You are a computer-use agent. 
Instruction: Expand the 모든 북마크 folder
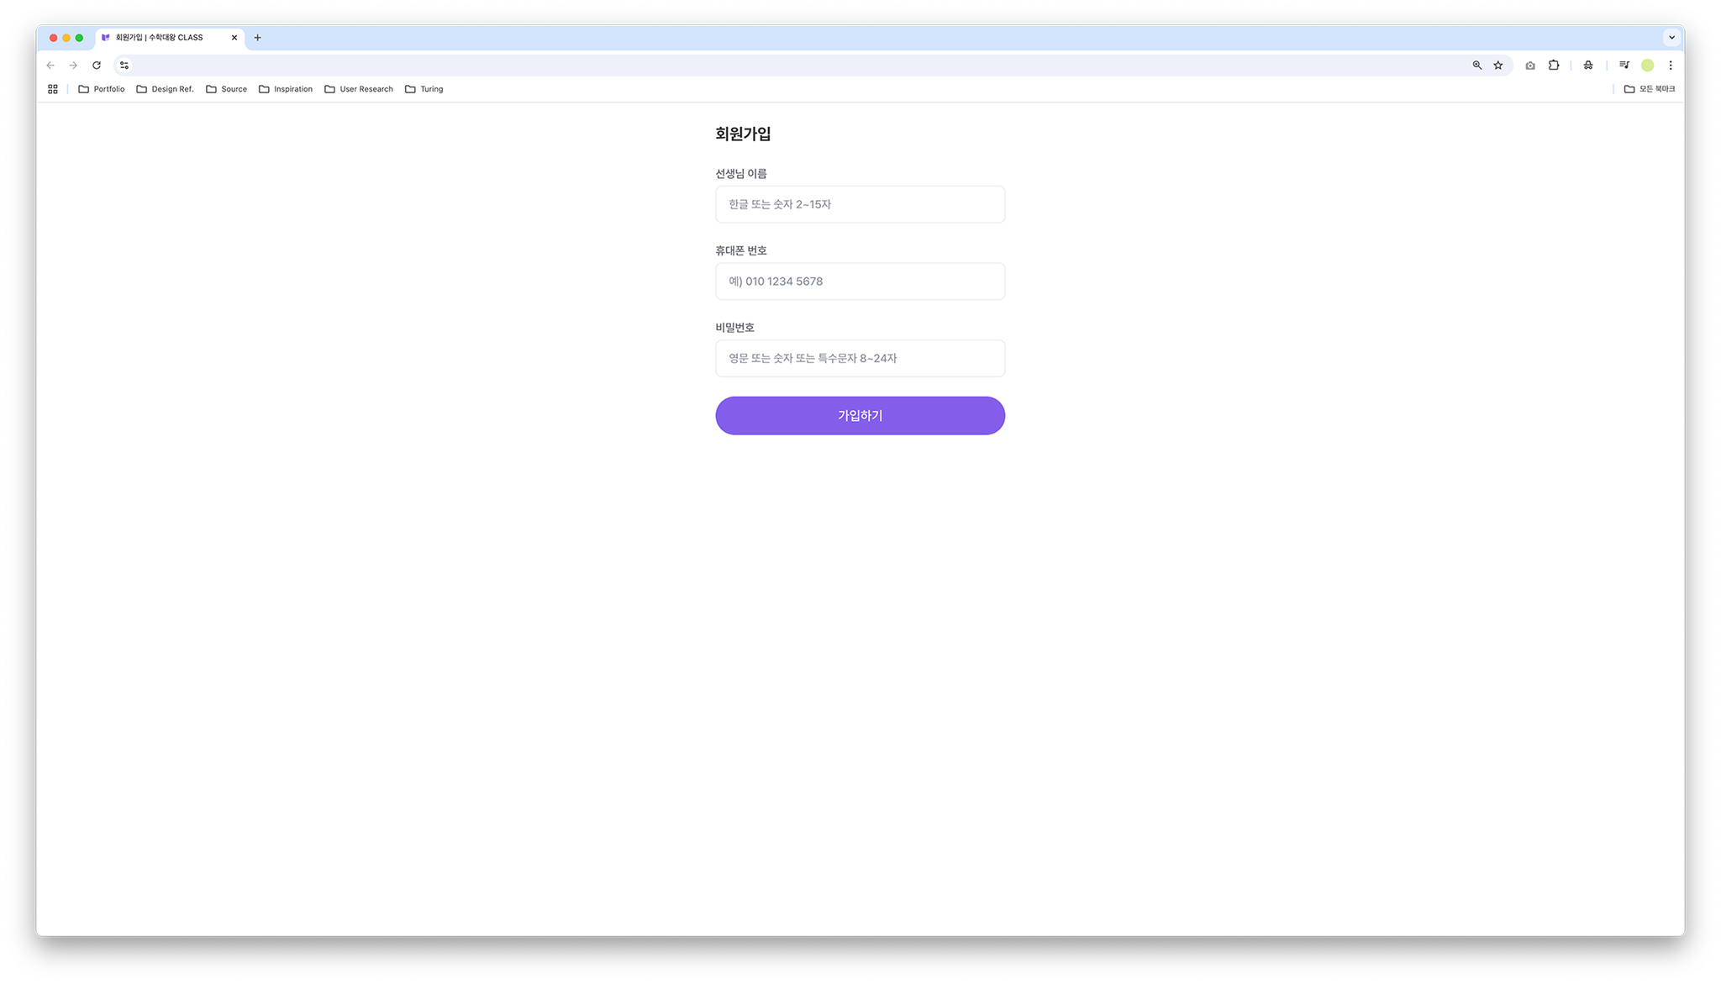click(x=1649, y=89)
